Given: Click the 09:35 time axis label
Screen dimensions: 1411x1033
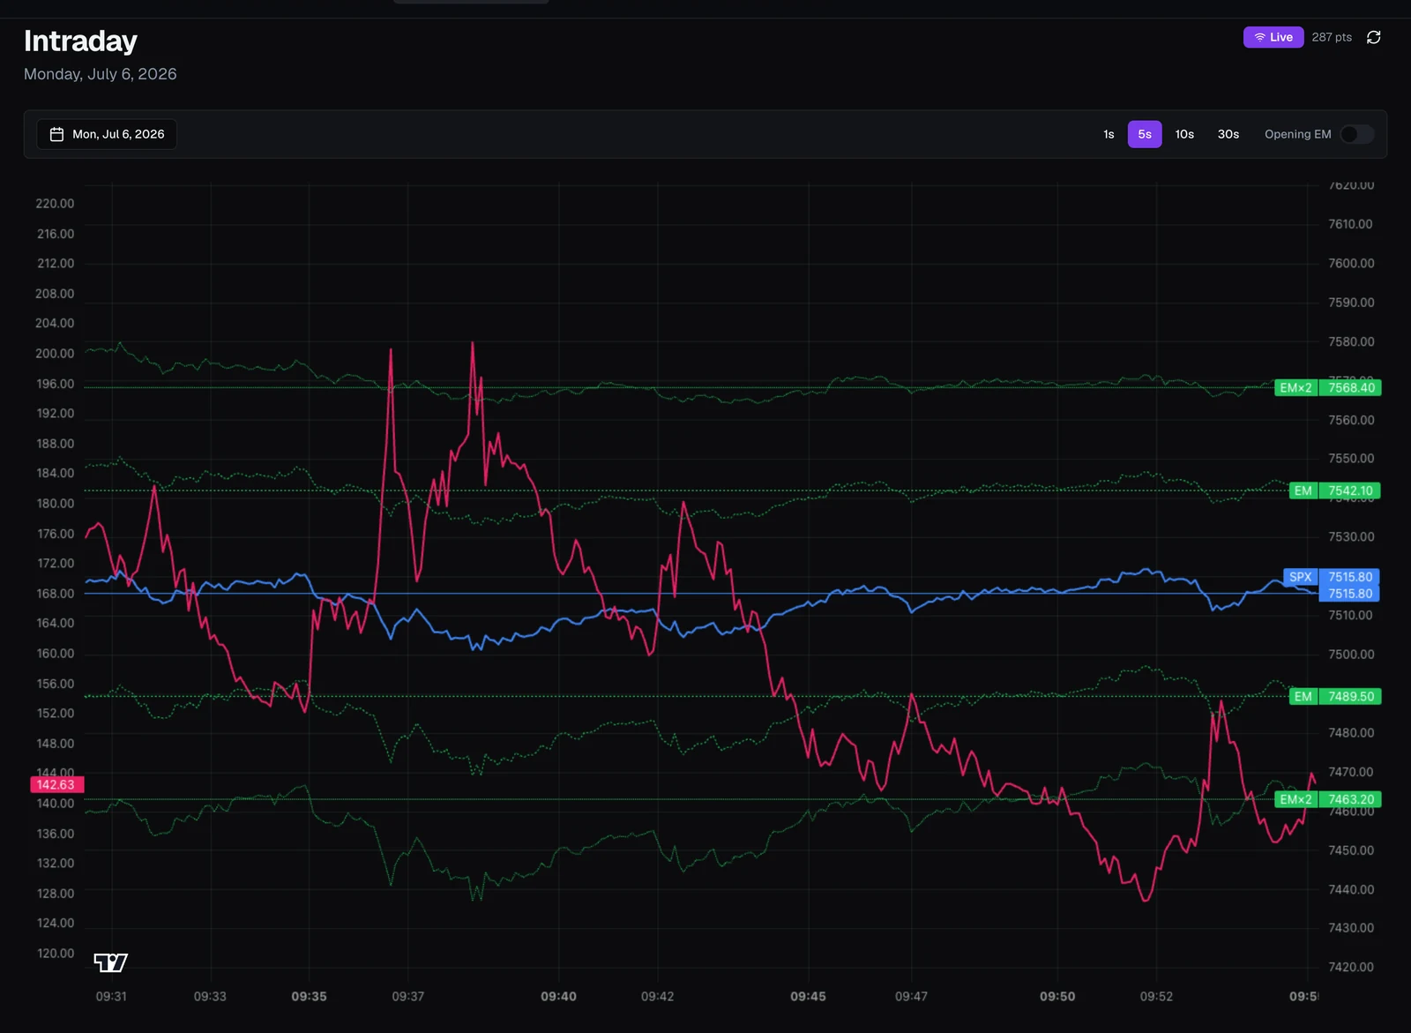Looking at the screenshot, I should [309, 997].
